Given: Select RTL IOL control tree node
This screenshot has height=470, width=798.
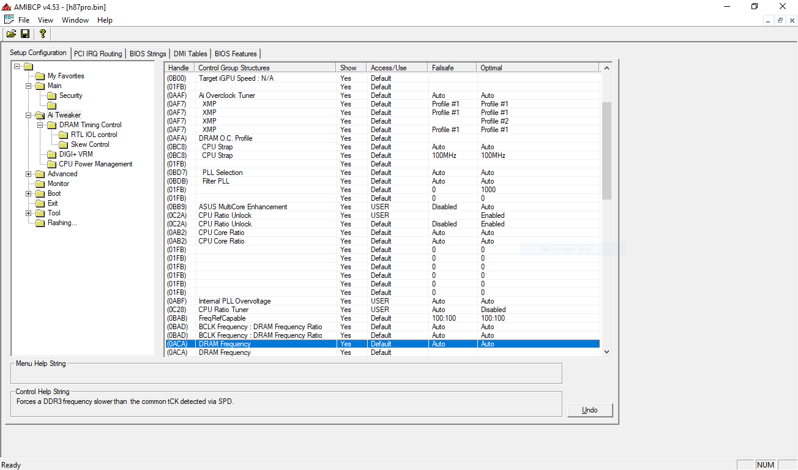Looking at the screenshot, I should [94, 135].
